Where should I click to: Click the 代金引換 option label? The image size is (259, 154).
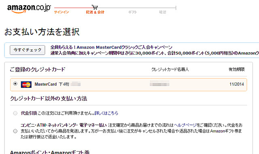point(29,113)
